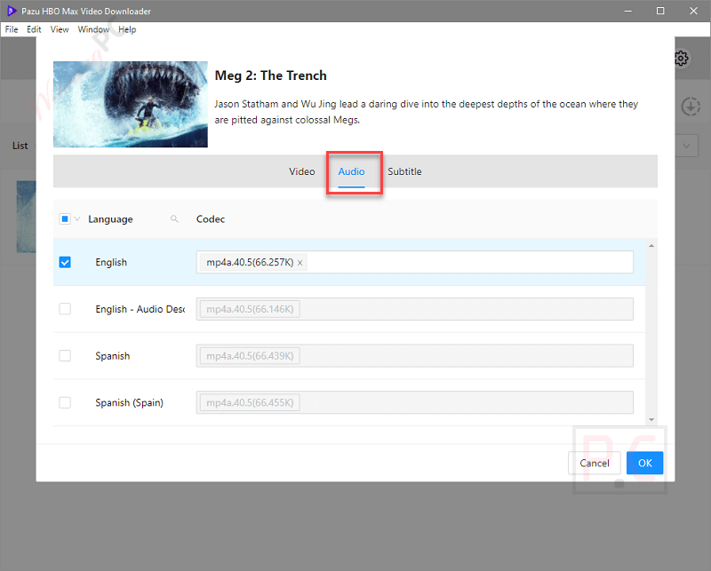Open the View menu
This screenshot has height=571, width=711.
pyautogui.click(x=60, y=29)
